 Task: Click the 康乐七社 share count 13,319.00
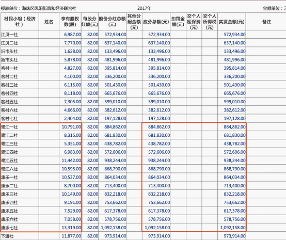[x=71, y=228]
